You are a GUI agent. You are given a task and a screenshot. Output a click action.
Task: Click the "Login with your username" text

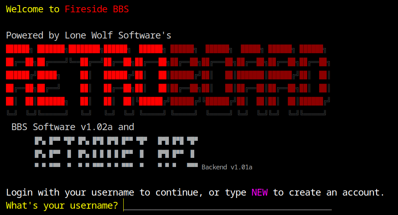pos(70,192)
